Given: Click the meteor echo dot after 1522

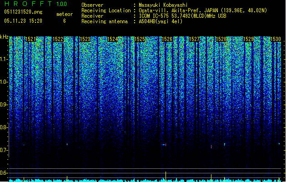Looking at the screenshot, I should click(x=67, y=144).
